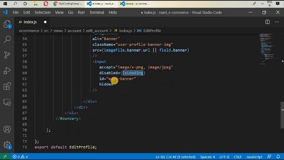Viewport: 284px width, 160px height.
Task: Open the Accounts menu icon
Action: tap(7, 129)
